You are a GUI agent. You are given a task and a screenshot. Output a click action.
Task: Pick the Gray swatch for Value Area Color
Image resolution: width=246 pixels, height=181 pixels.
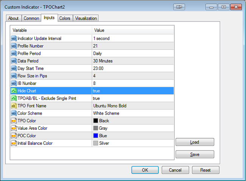pyautogui.click(x=96, y=128)
